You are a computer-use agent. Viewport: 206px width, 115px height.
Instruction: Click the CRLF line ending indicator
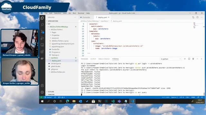(187, 97)
